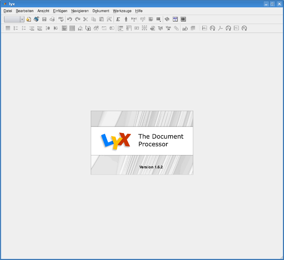Apply numbered list layout

(x=16, y=28)
